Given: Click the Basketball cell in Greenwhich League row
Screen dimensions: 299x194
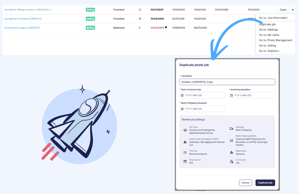Looking at the screenshot, I should [119, 28].
